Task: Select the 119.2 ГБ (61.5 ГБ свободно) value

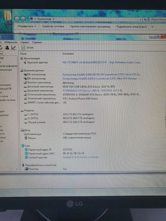Action: click(78, 114)
